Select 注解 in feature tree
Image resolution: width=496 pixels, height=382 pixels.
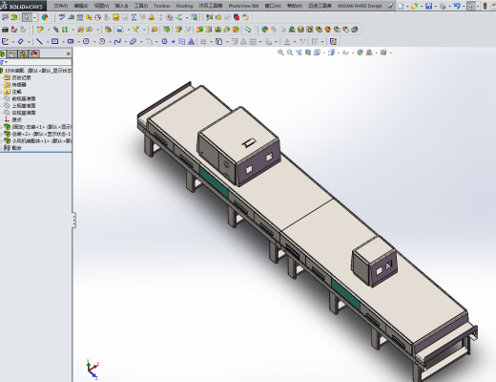pos(16,92)
